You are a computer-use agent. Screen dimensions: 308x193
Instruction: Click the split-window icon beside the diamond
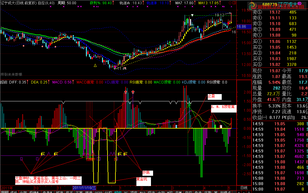234,3
